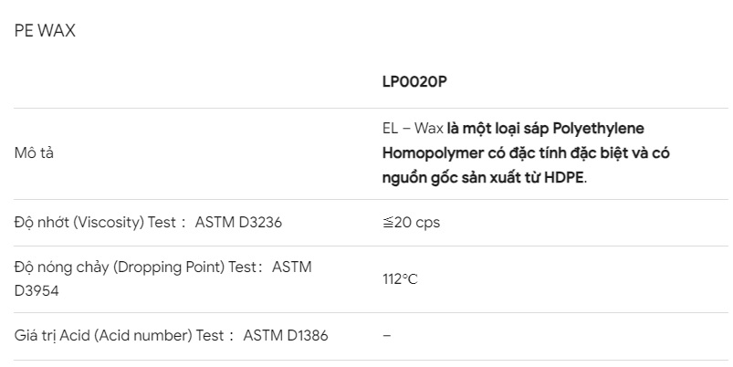
Task: Click the ASTM D1386 text
Action: [x=286, y=335]
